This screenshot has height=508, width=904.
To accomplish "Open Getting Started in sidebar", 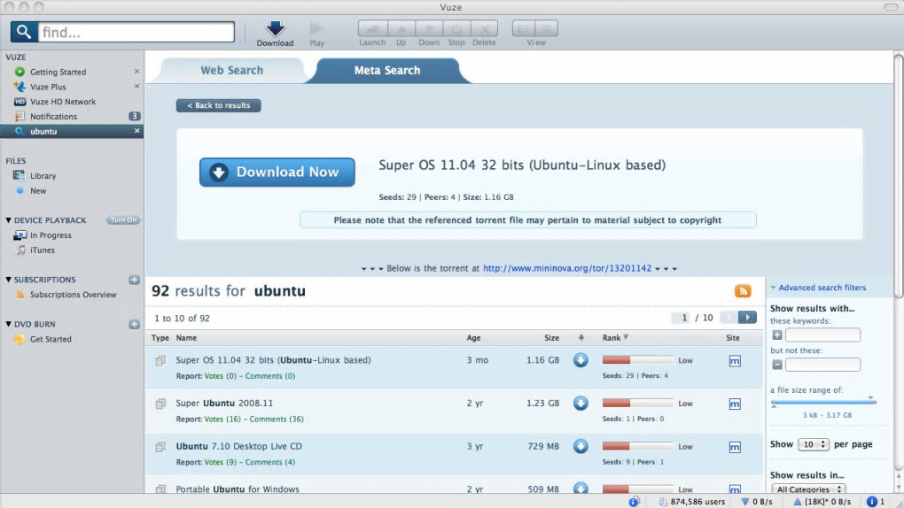I will click(58, 72).
